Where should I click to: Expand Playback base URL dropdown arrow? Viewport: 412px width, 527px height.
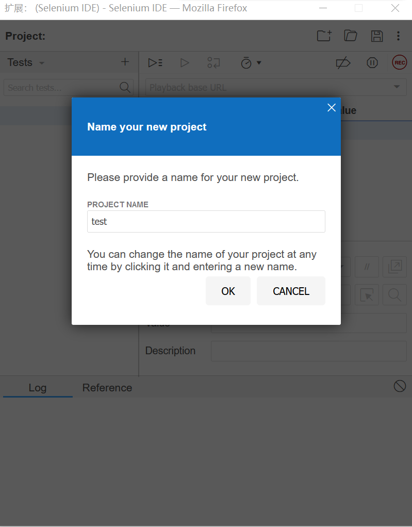click(x=397, y=87)
